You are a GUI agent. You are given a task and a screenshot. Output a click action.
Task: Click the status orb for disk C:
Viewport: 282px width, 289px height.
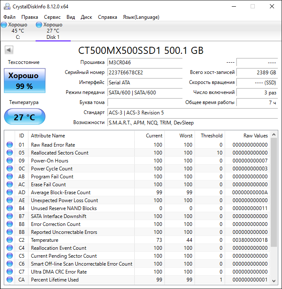4,25
